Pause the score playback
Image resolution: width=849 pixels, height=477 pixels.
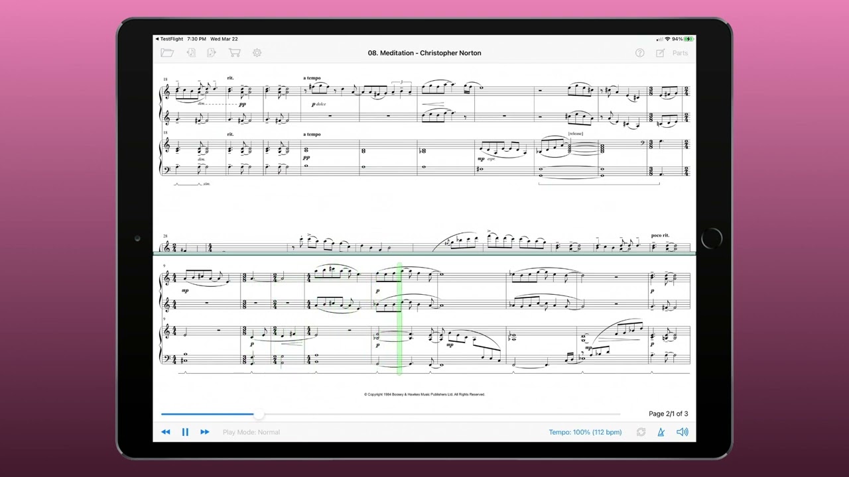tap(185, 432)
